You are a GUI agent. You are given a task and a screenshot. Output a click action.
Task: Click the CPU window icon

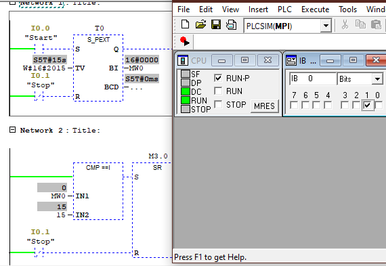pyautogui.click(x=183, y=60)
